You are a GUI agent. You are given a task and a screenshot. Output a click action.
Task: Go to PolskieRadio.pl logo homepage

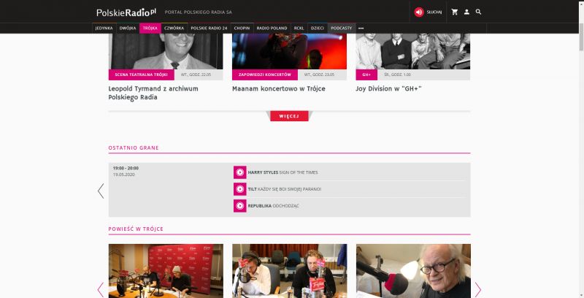tap(126, 12)
